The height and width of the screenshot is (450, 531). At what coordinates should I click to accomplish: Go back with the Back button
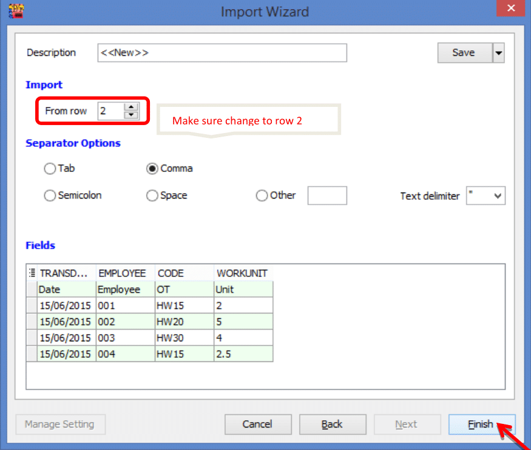333,424
